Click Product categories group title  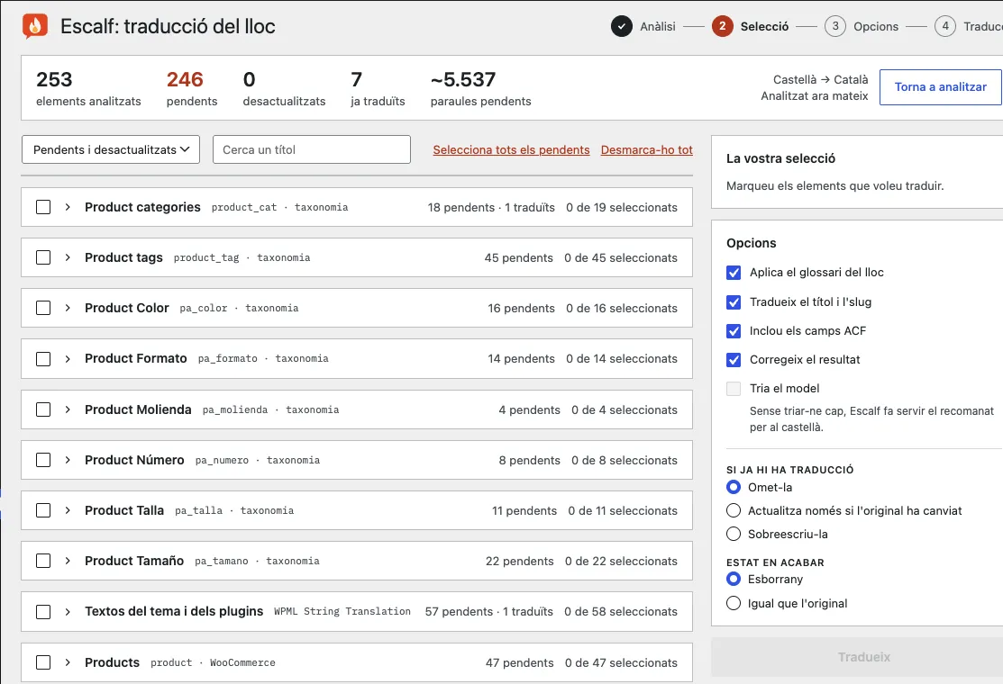click(x=142, y=207)
